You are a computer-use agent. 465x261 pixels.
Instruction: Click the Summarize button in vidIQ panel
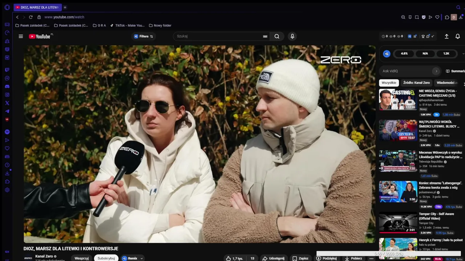tap(456, 71)
